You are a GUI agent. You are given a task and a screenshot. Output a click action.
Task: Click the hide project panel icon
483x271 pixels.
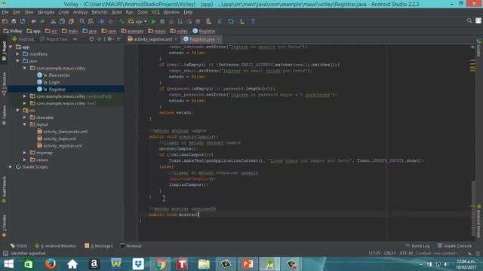pyautogui.click(x=119, y=39)
